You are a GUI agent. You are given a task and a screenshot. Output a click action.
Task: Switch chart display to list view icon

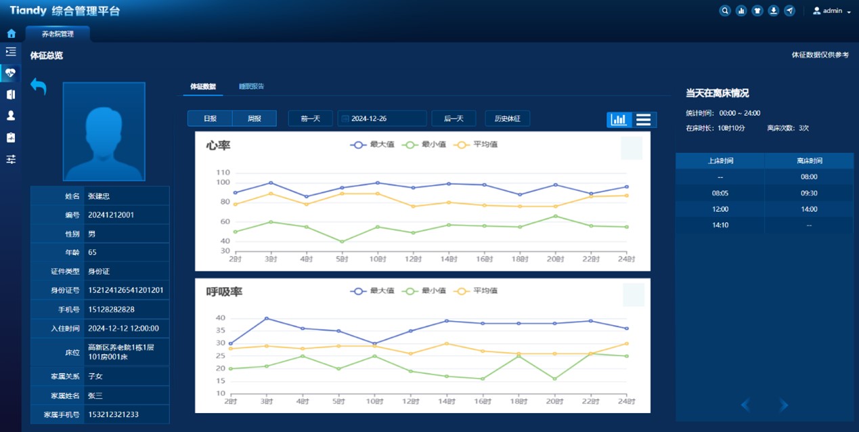(x=643, y=119)
